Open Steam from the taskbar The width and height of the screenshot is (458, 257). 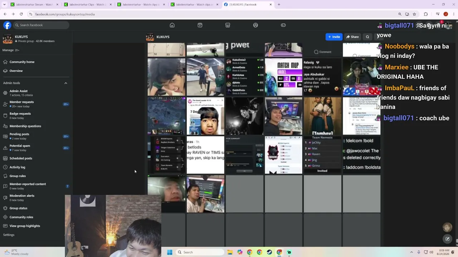269,252
